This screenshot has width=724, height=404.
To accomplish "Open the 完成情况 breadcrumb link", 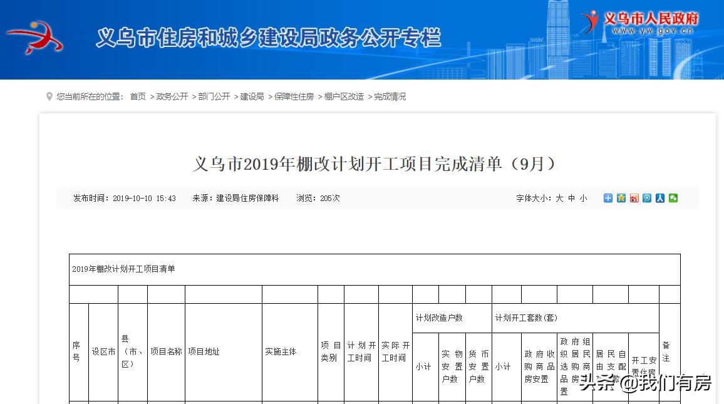I will click(x=389, y=96).
